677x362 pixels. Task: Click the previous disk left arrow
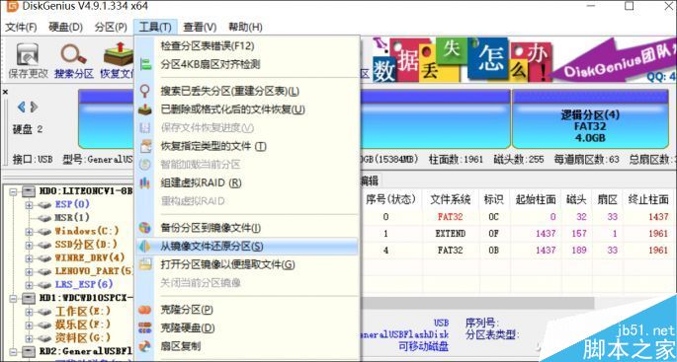[x=21, y=107]
